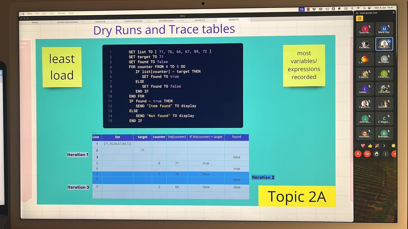The image size is (408, 229).
Task: Send the party popper reaction
Action: point(377,145)
